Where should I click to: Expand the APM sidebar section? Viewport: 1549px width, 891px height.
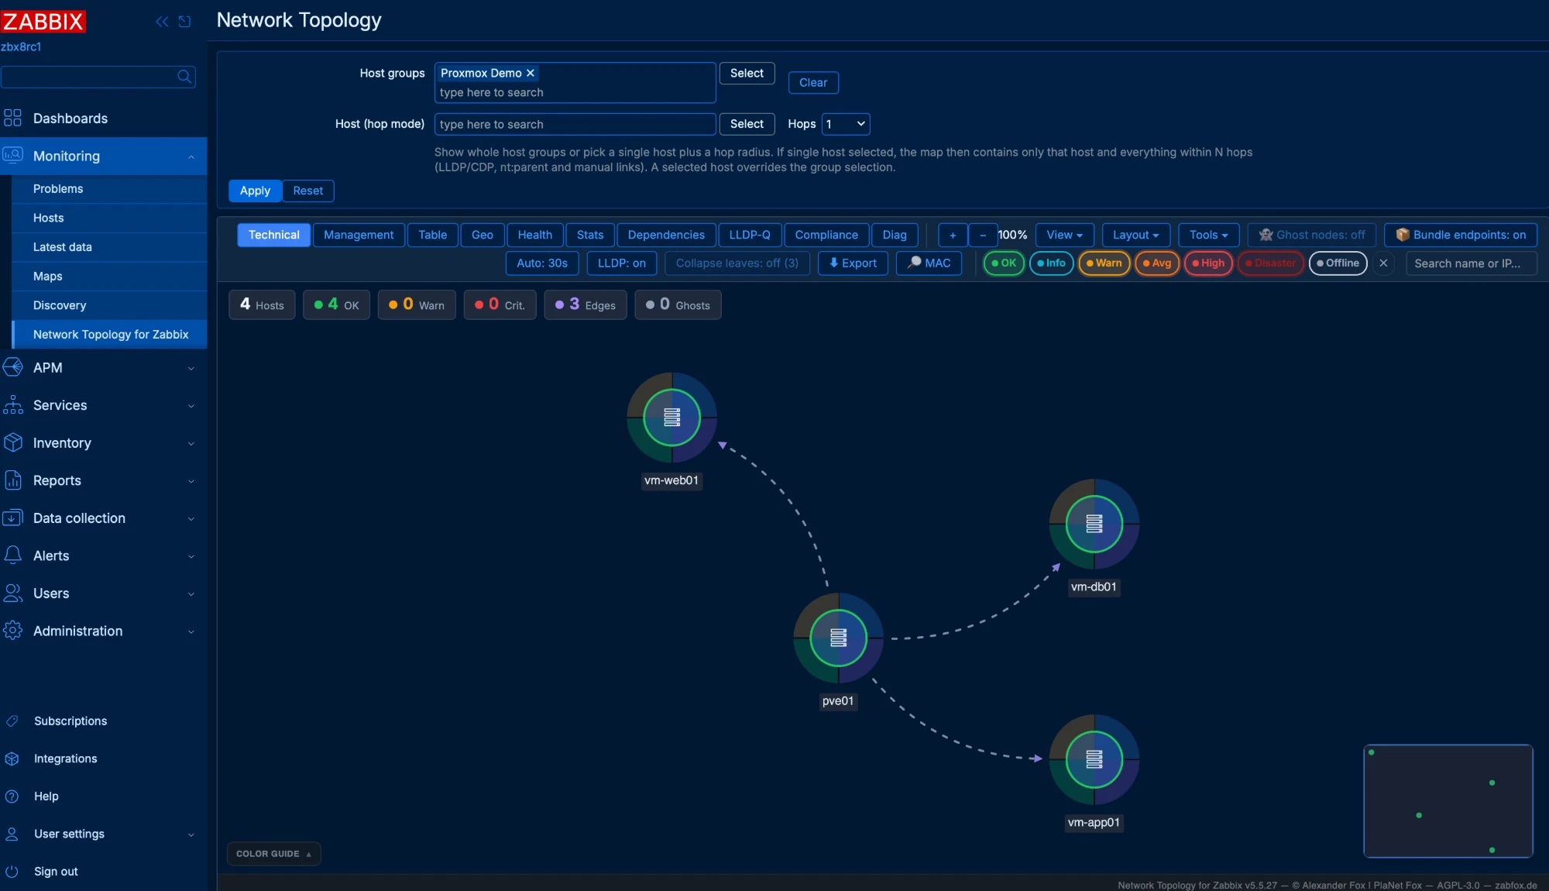tap(103, 368)
